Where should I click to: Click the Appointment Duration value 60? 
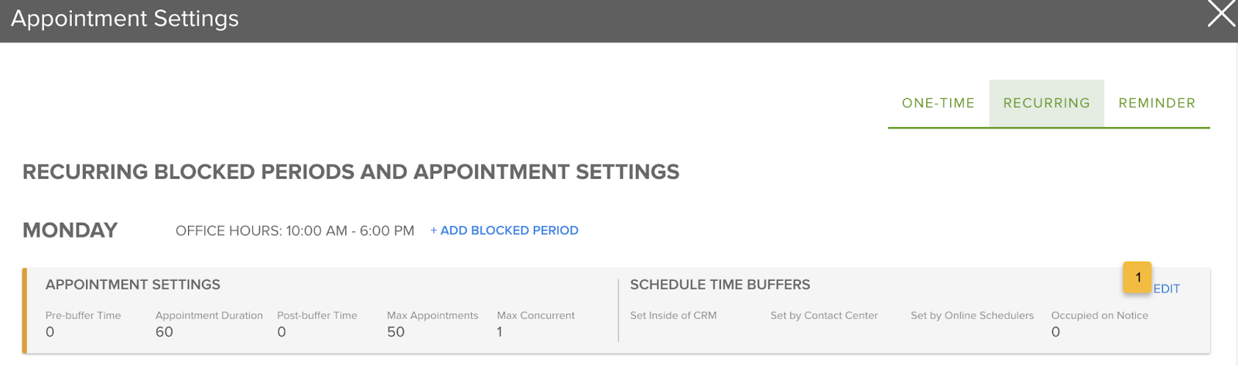(164, 332)
